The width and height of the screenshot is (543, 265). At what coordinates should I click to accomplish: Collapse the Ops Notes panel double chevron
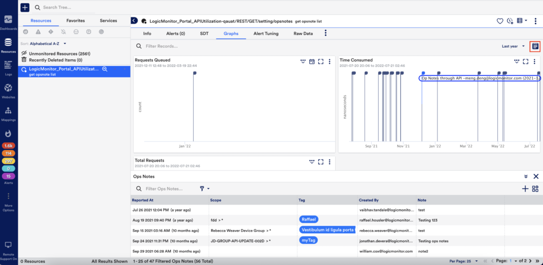click(526, 176)
